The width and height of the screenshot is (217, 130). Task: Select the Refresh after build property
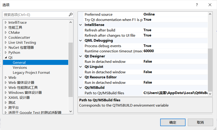[x=100, y=30]
